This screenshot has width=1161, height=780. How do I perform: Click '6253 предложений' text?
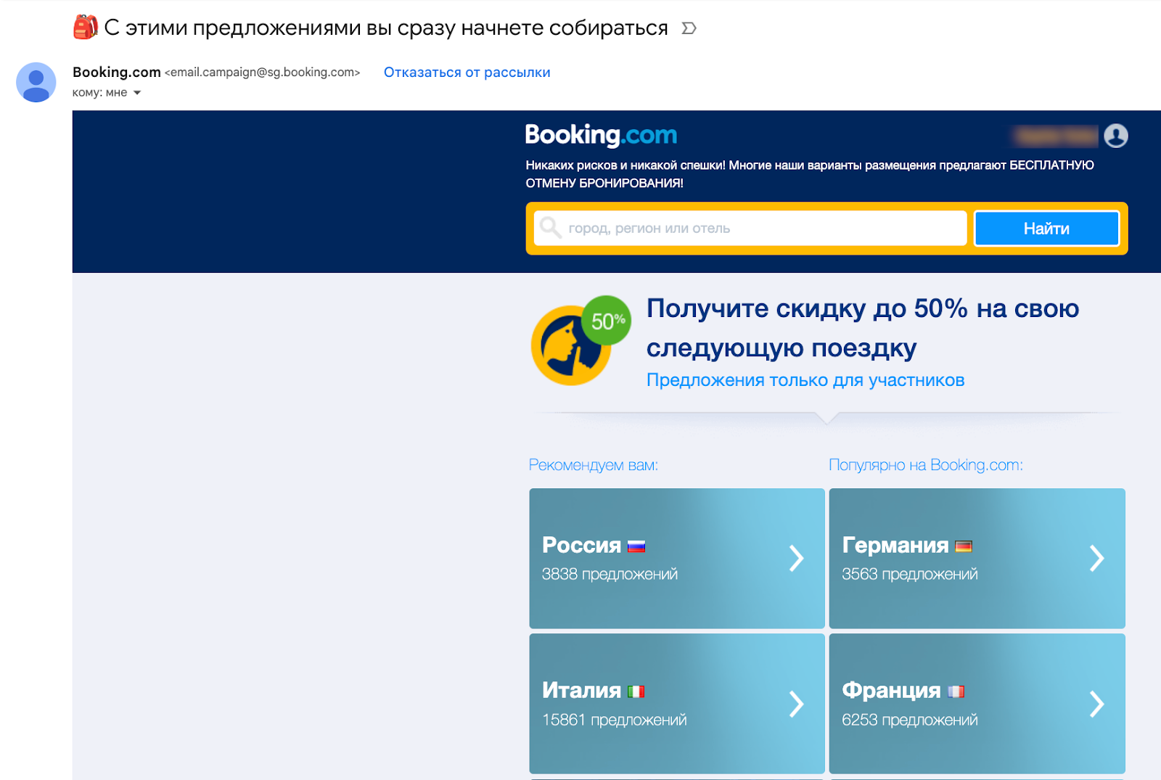coord(910,720)
